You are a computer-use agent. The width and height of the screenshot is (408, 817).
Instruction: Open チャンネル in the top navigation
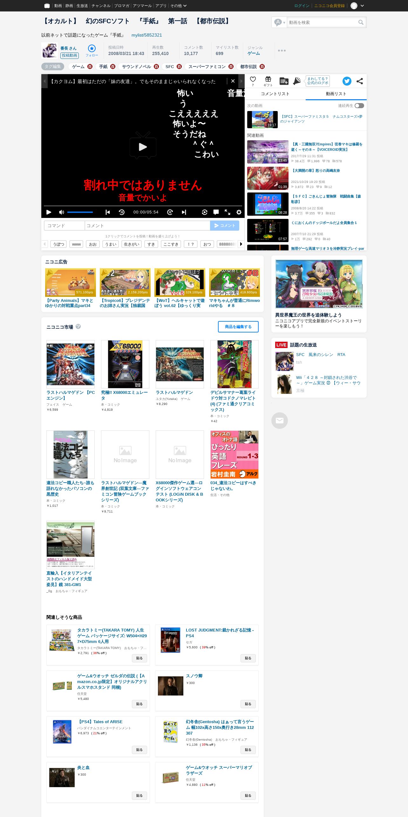[x=101, y=6]
